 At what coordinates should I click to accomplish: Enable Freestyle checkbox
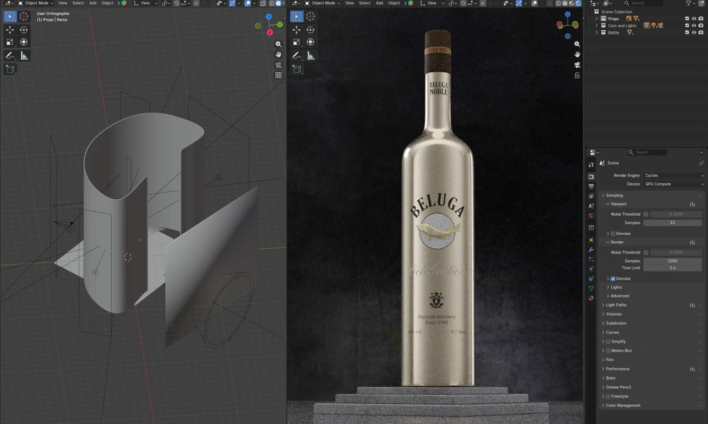click(608, 397)
